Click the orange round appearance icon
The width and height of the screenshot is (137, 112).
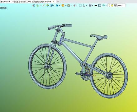63,5
